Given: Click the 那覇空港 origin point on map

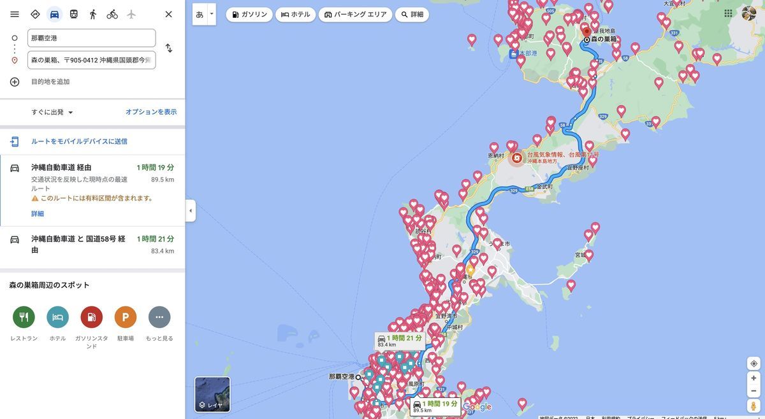Looking at the screenshot, I should click(x=358, y=377).
